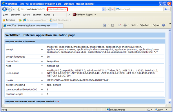Go back with the browser back arrow
The image size is (173, 112).
[x=5, y=9]
